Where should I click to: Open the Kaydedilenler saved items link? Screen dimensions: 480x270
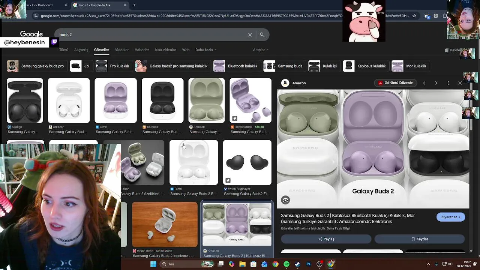pyautogui.click(x=453, y=50)
